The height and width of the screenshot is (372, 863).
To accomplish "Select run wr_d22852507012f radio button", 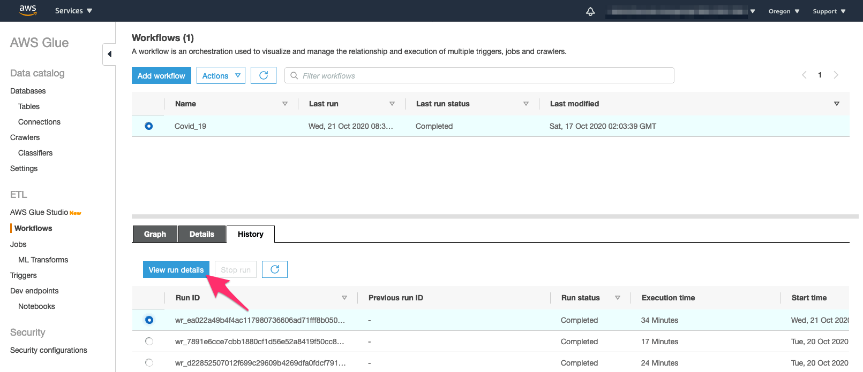I will click(x=149, y=363).
